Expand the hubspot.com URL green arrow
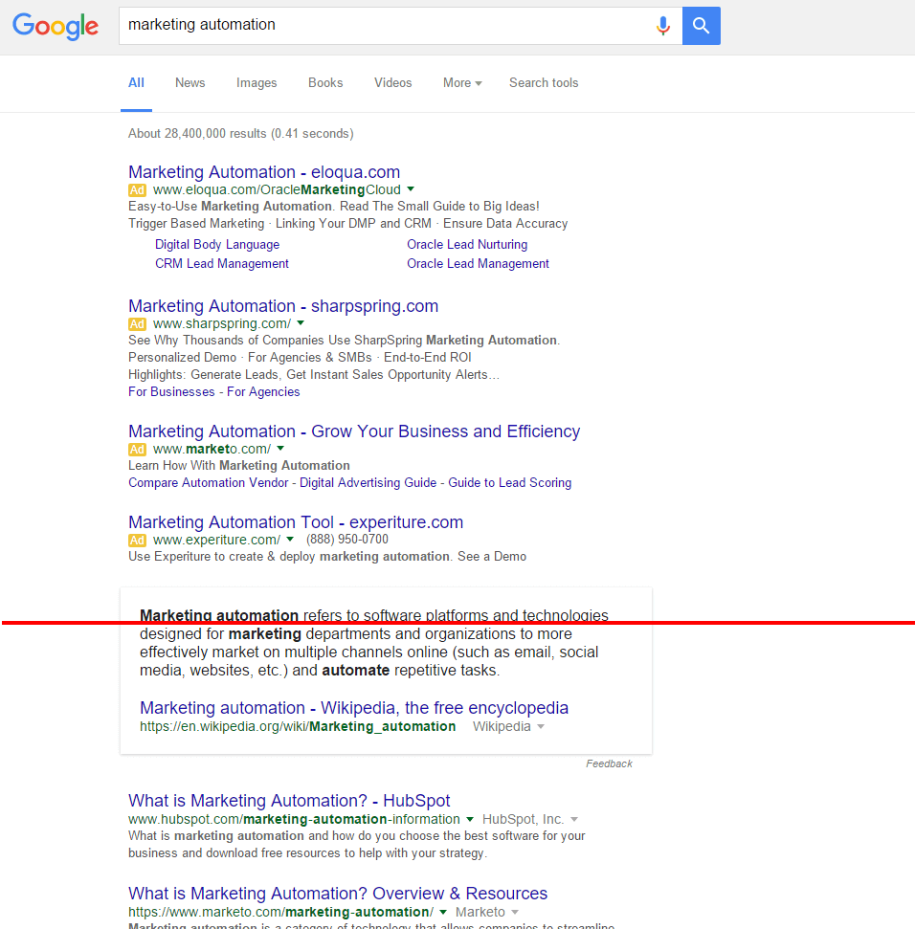The image size is (915, 929). [x=470, y=819]
